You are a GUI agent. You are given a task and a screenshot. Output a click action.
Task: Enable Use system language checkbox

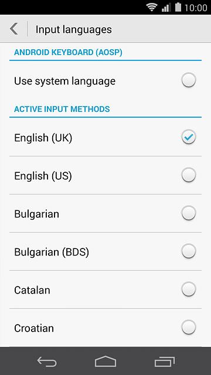[x=189, y=80]
